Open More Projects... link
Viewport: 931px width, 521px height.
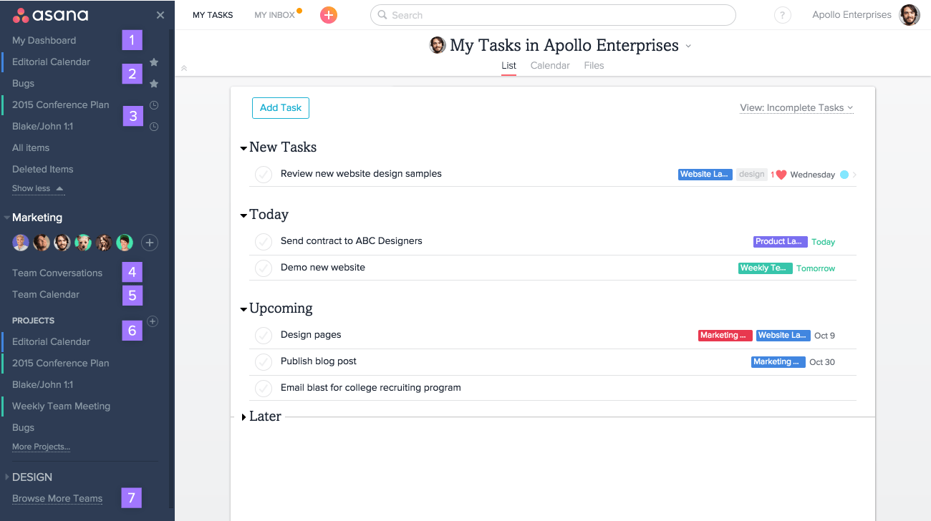[41, 447]
